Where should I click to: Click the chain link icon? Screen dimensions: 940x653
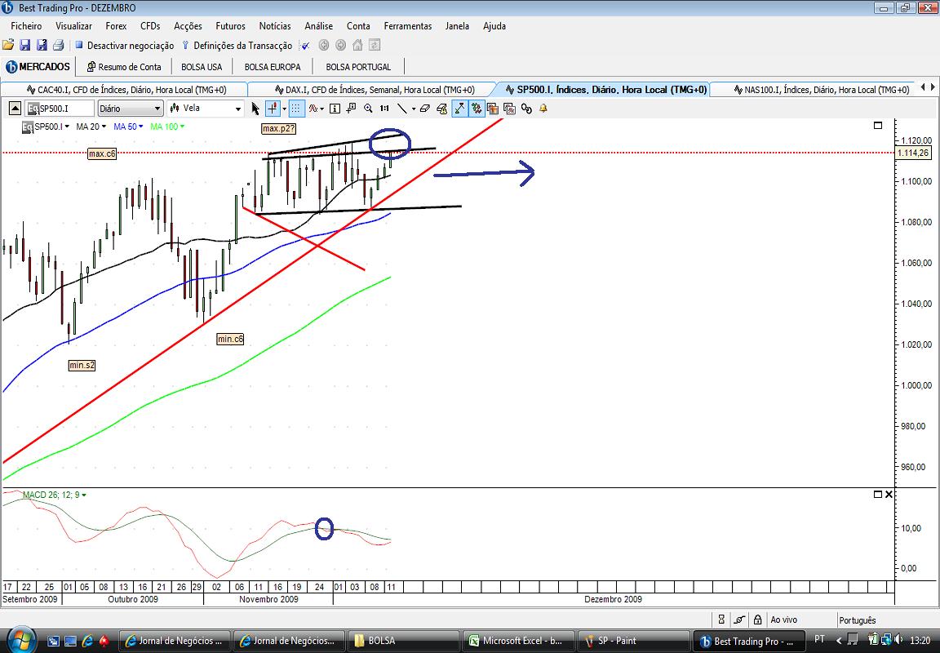pos(526,109)
